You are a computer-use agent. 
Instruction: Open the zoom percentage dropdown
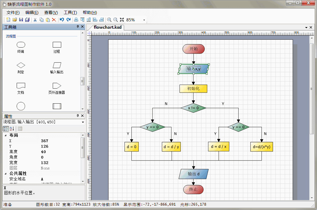tap(144, 20)
